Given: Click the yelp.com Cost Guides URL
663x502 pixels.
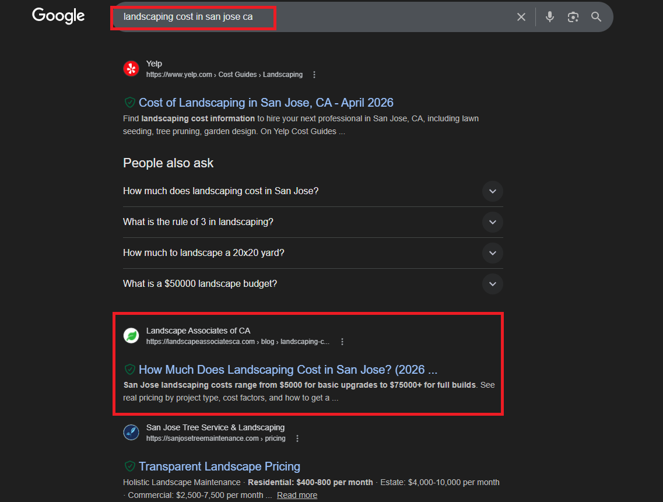Looking at the screenshot, I should (224, 75).
